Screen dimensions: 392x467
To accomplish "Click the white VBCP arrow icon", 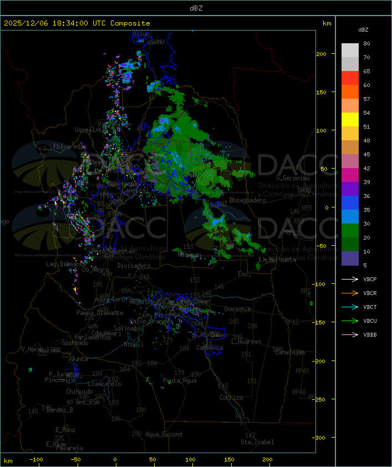I will [350, 279].
